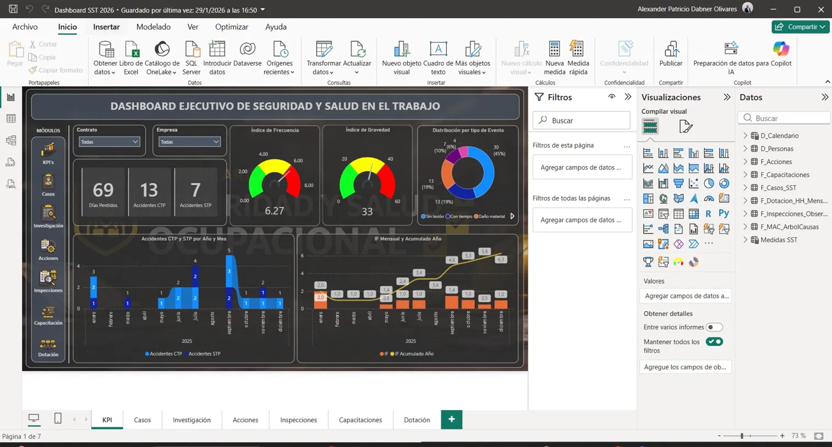Select the donut chart visualization
Viewport: 832px width, 447px height.
pos(724,183)
